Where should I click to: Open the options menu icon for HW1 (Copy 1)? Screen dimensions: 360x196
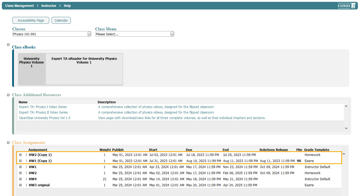click(x=26, y=161)
